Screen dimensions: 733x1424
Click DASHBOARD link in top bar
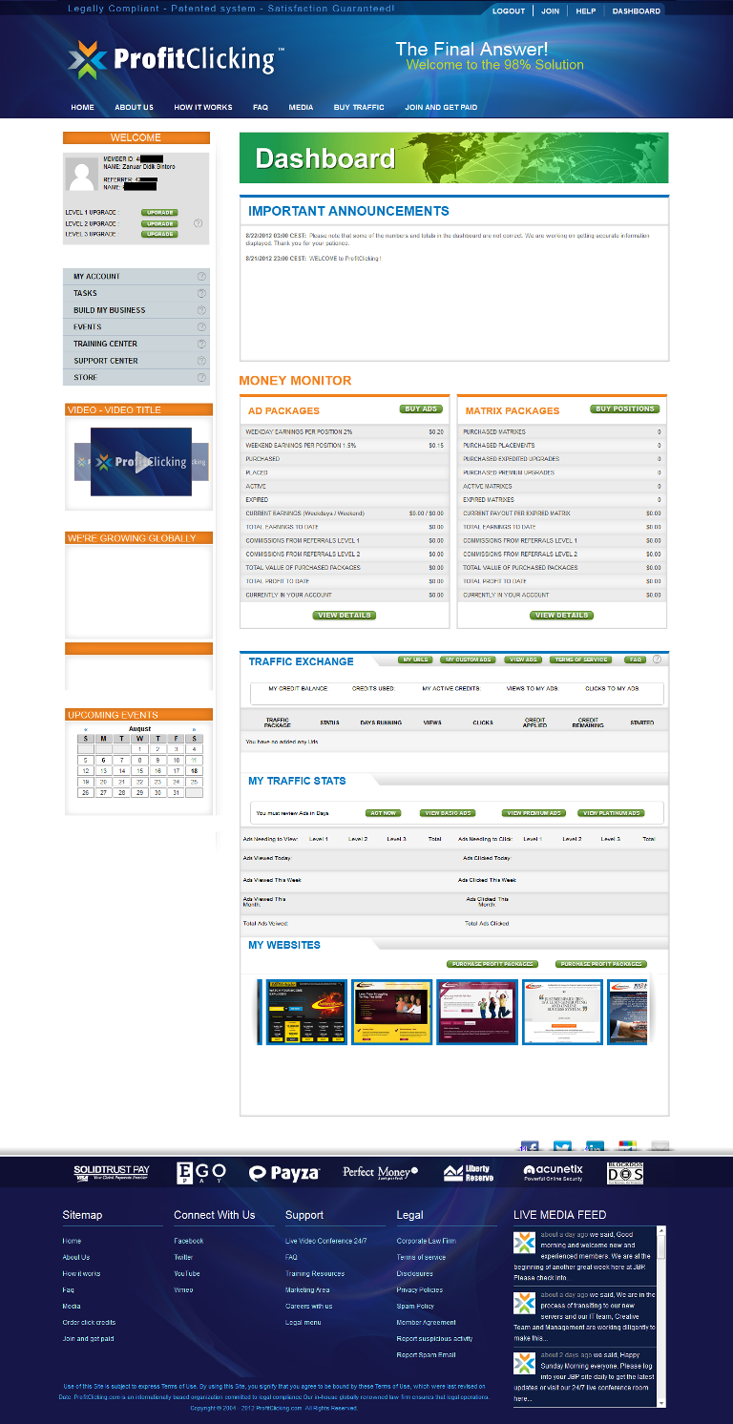click(x=636, y=11)
